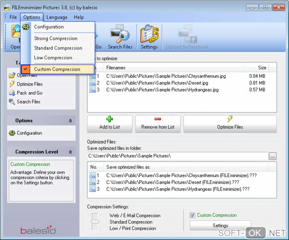Click the magnifier icon beside Search Files in sidebar
The height and width of the screenshot is (240, 289).
(12, 102)
